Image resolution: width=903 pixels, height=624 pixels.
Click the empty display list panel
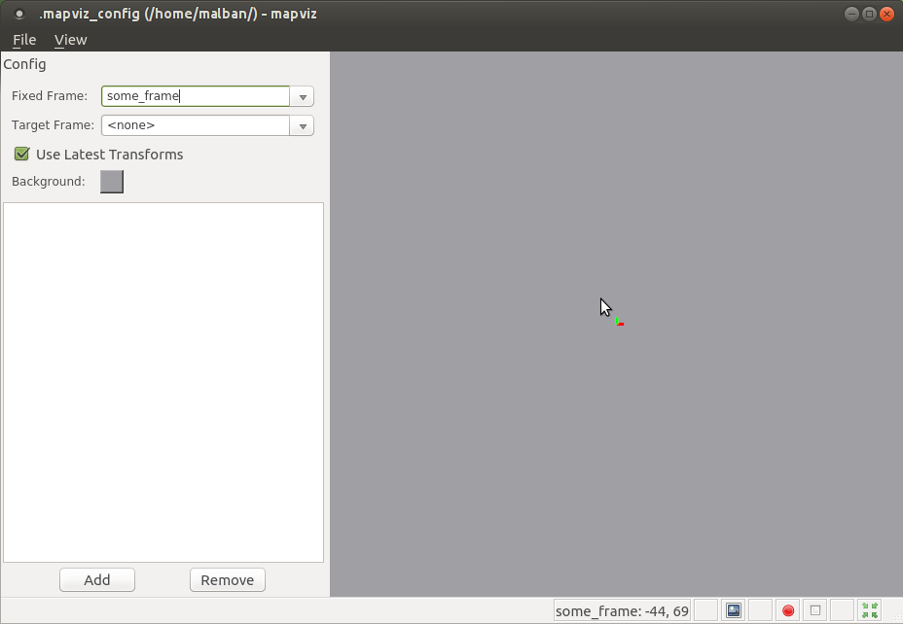coord(163,379)
